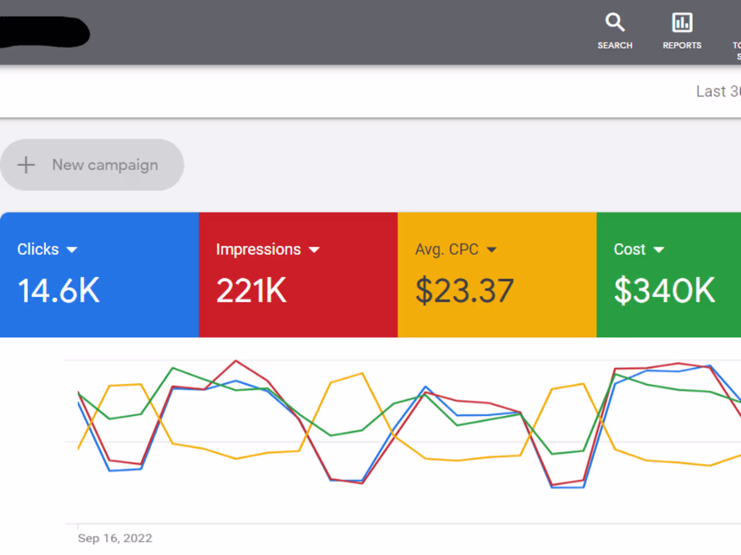Open the Impressions metric dropdown arrow
This screenshot has width=741, height=555.
[314, 250]
